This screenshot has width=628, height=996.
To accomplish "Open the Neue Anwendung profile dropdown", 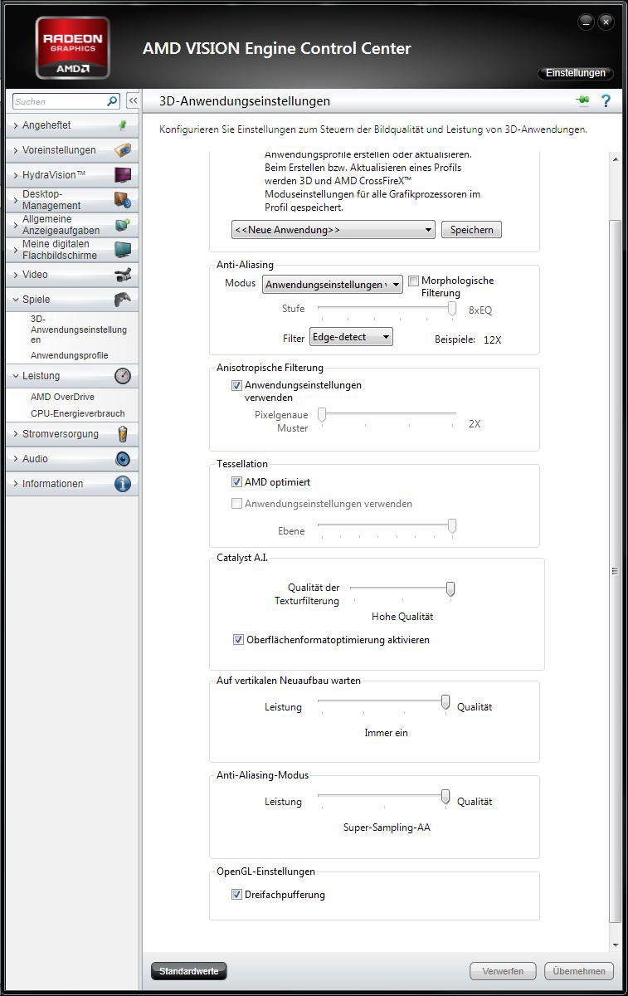I will [333, 230].
